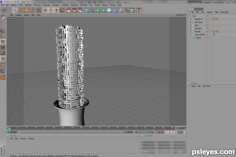Image resolution: width=236 pixels, height=157 pixels.
Task: Open spline objects tool icon
Action: tap(92, 10)
